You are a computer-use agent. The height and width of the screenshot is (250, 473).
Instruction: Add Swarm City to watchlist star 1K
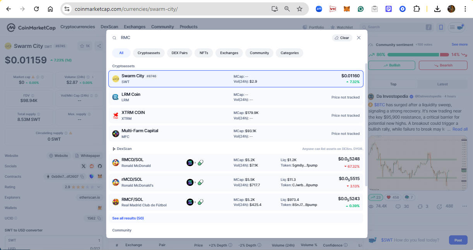point(85,46)
